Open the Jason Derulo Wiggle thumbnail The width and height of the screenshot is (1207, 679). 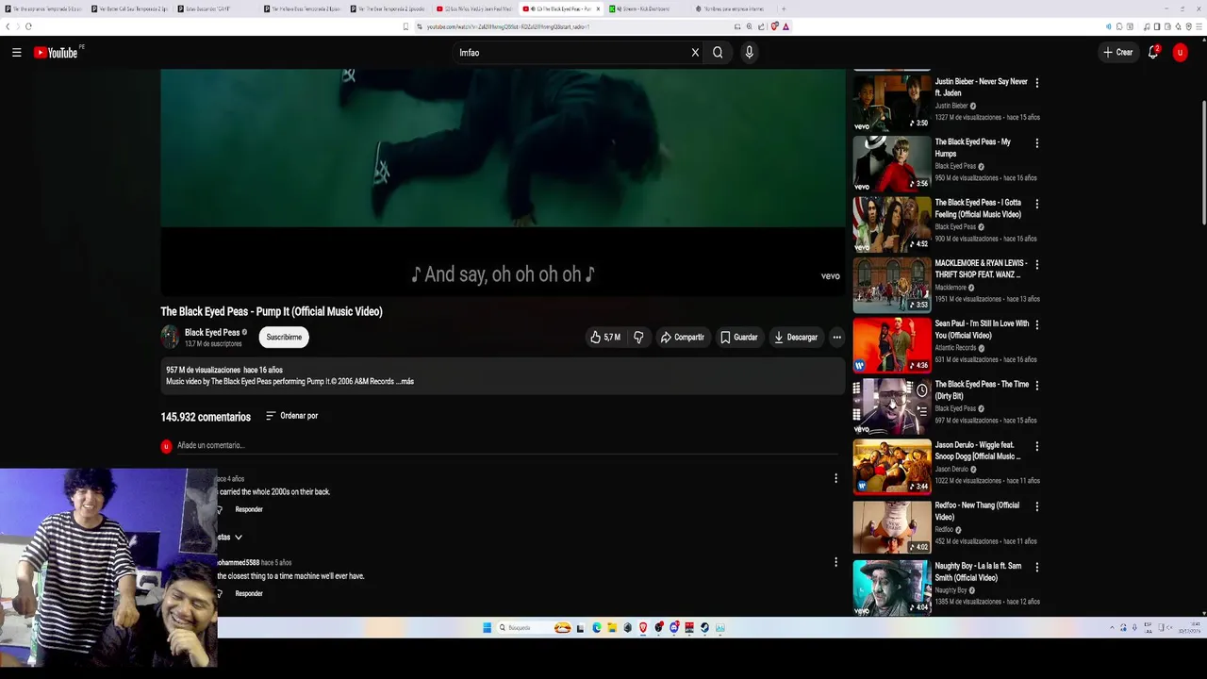(x=891, y=466)
